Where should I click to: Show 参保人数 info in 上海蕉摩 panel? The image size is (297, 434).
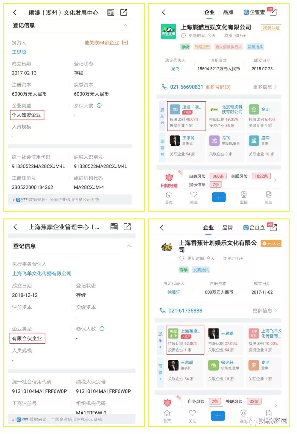102,329
